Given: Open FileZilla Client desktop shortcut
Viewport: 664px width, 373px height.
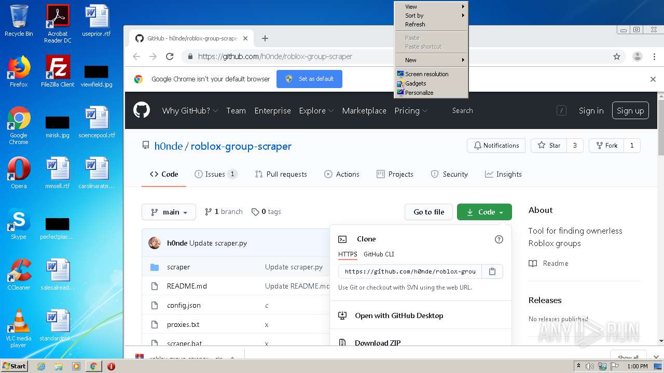Looking at the screenshot, I should click(58, 71).
